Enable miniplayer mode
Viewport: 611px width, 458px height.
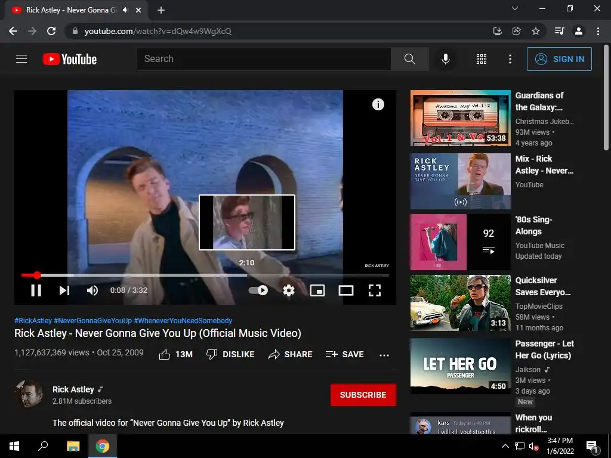[317, 290]
